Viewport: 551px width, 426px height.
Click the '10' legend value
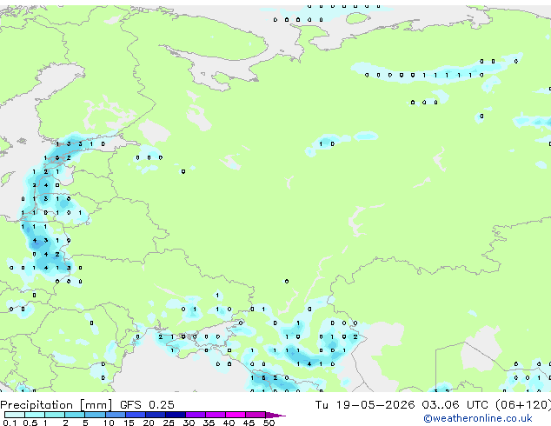[x=109, y=423]
